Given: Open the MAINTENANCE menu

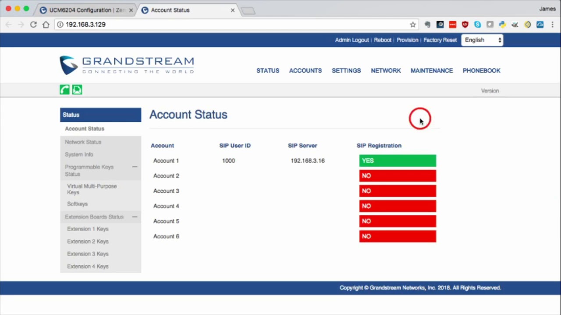Looking at the screenshot, I should pos(432,70).
